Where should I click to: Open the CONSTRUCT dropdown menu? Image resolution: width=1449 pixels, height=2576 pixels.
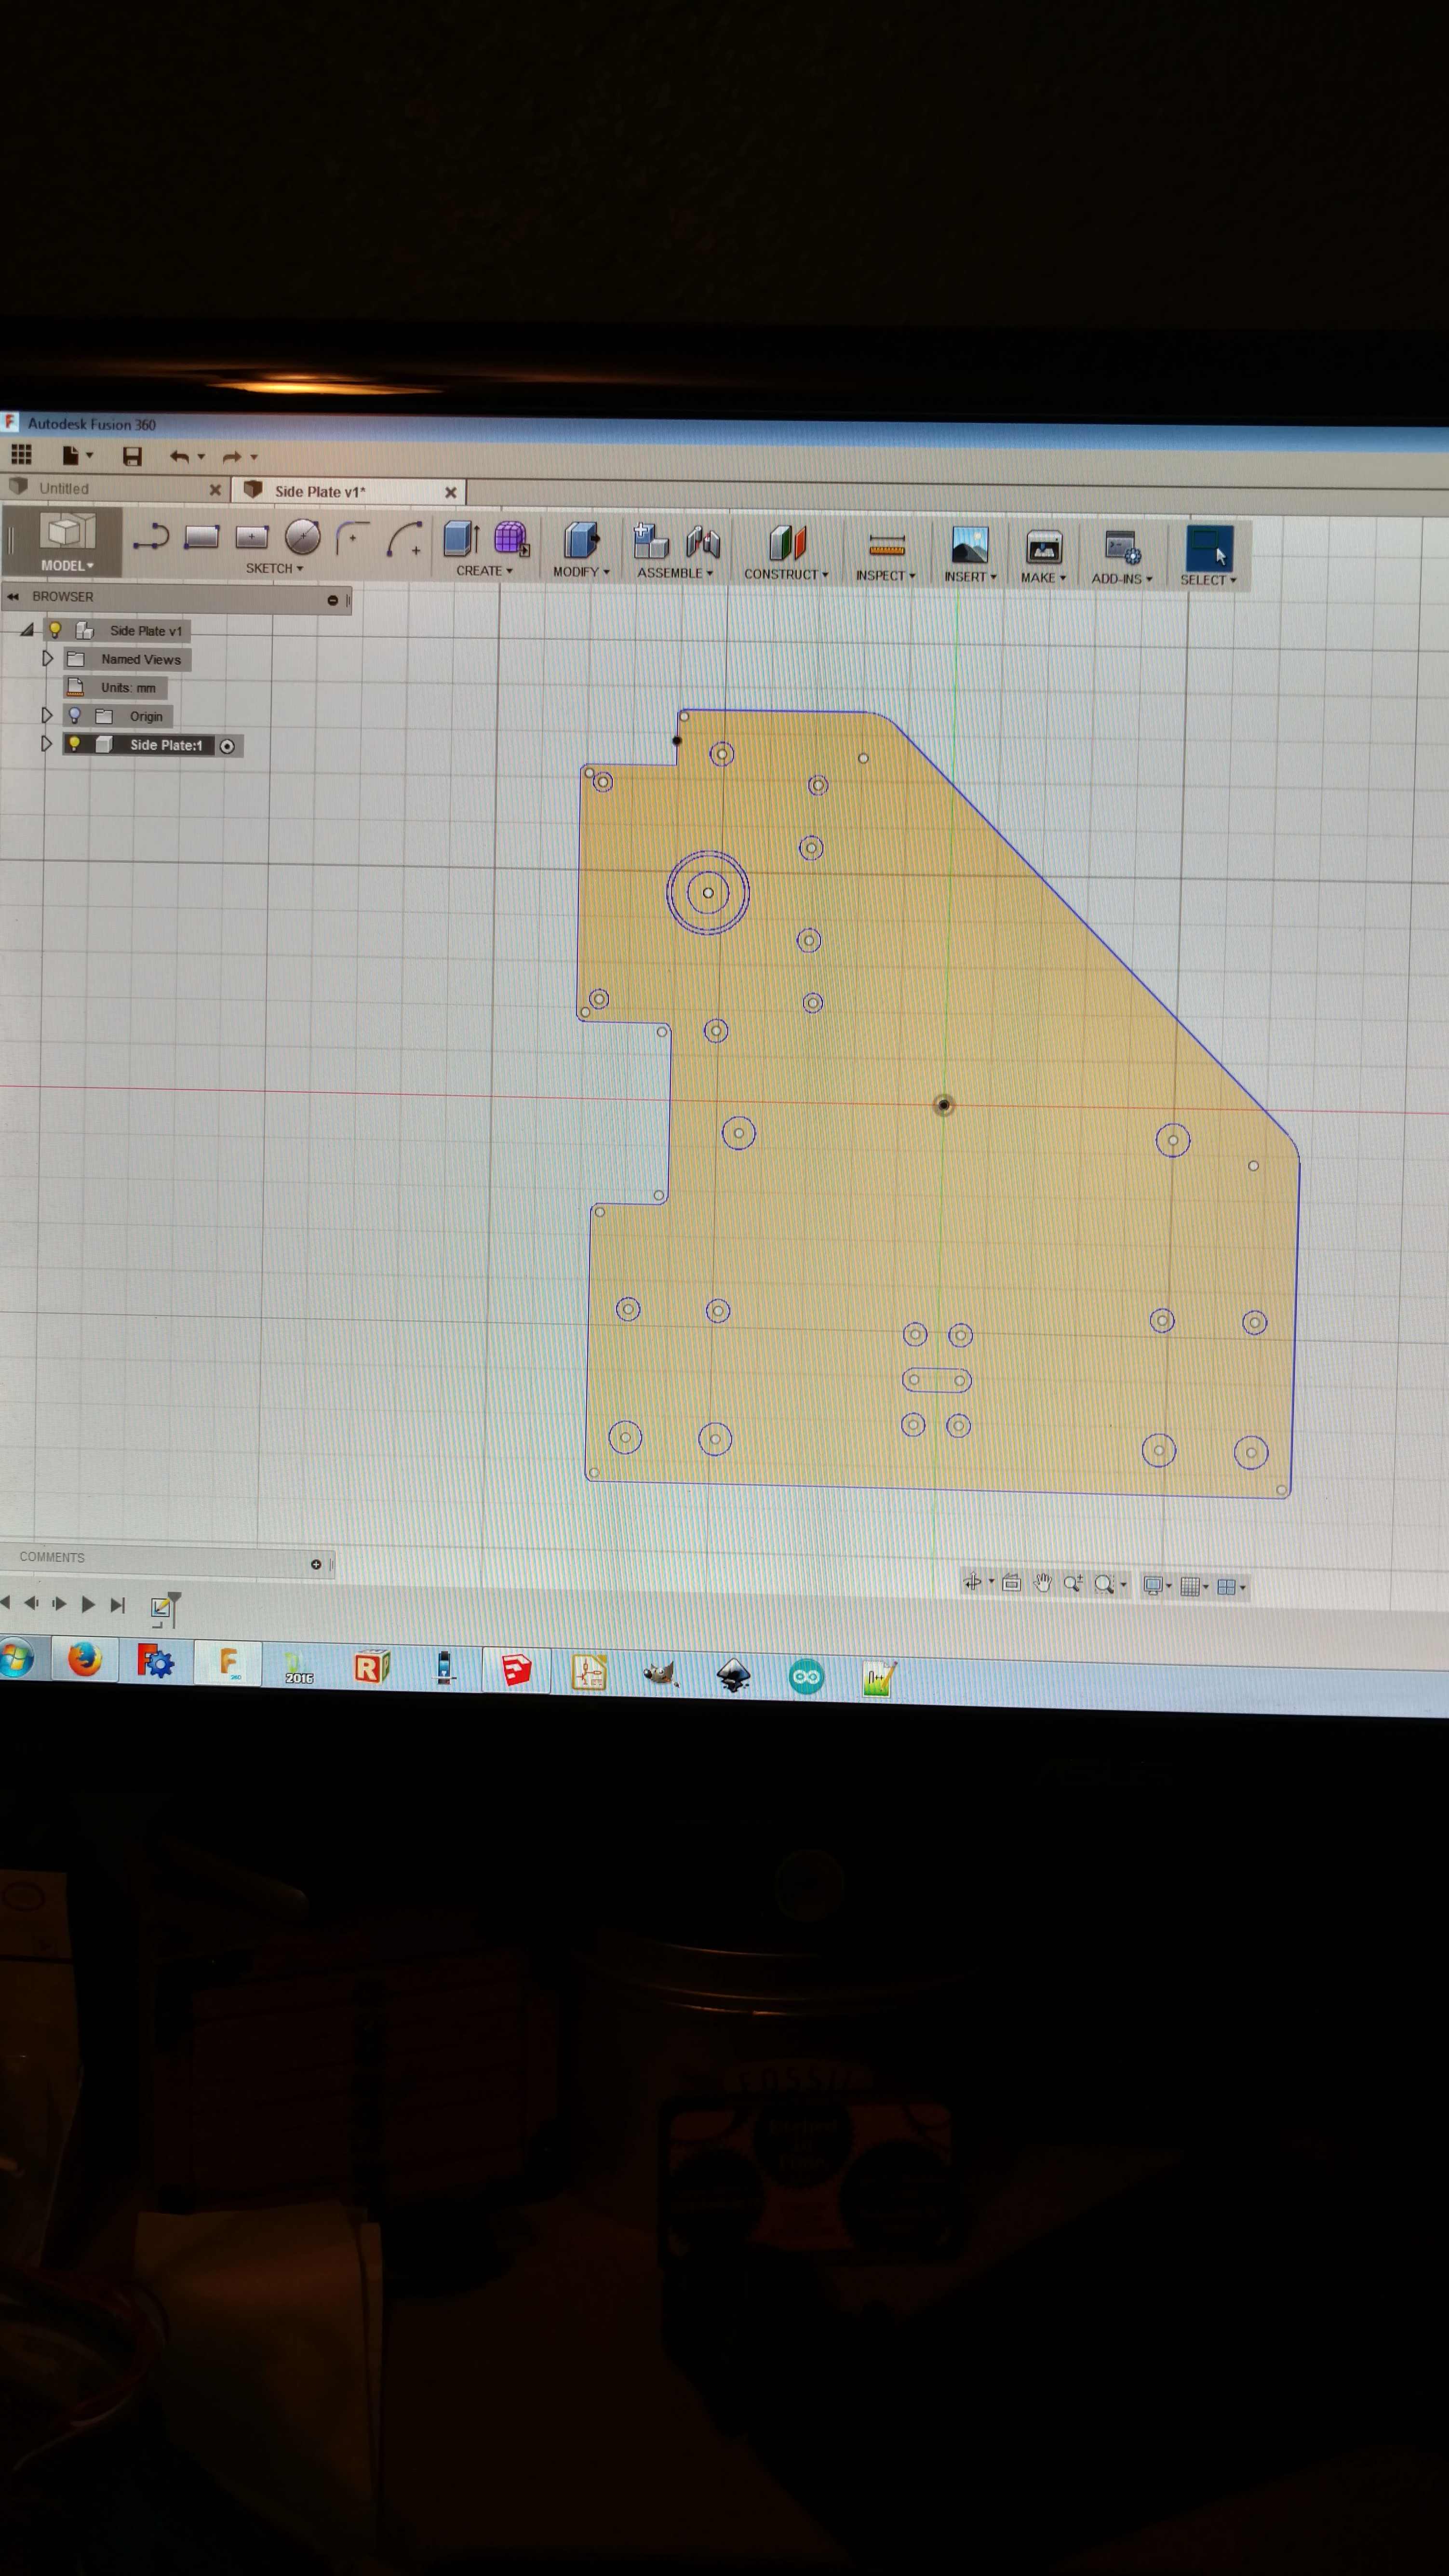786,575
